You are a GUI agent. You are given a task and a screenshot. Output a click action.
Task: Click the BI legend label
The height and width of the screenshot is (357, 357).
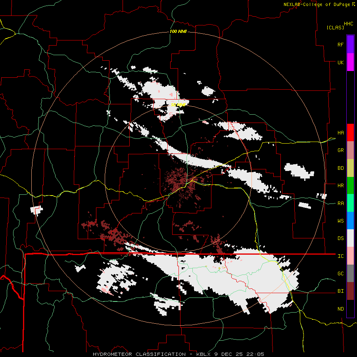[340, 291]
